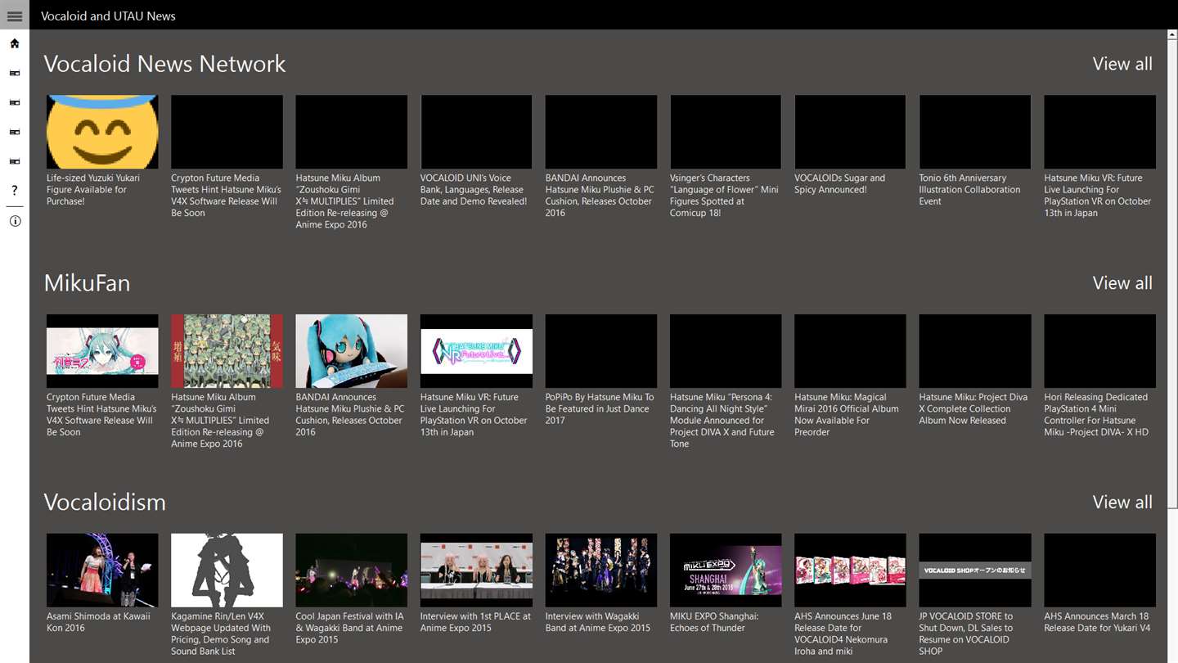Open help via the question mark icon

click(x=15, y=191)
